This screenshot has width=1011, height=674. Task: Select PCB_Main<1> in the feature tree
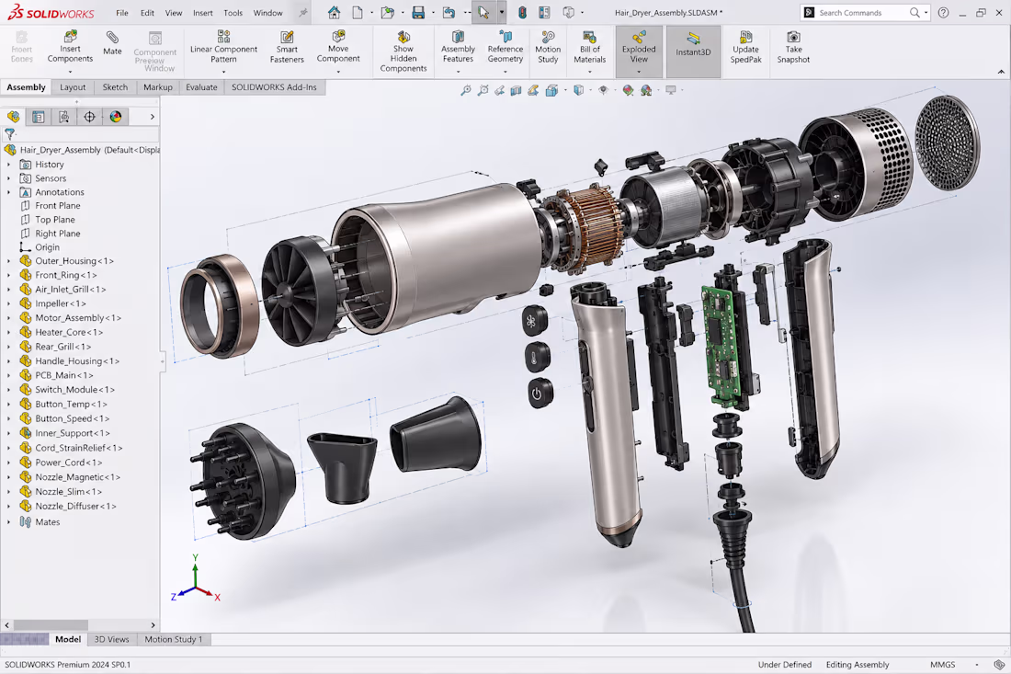point(63,375)
